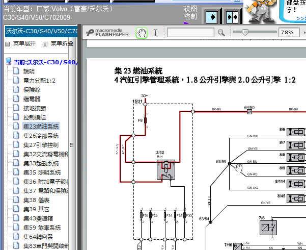Click fuse F36 in the fuse row
The image size is (306, 250).
(142, 215)
